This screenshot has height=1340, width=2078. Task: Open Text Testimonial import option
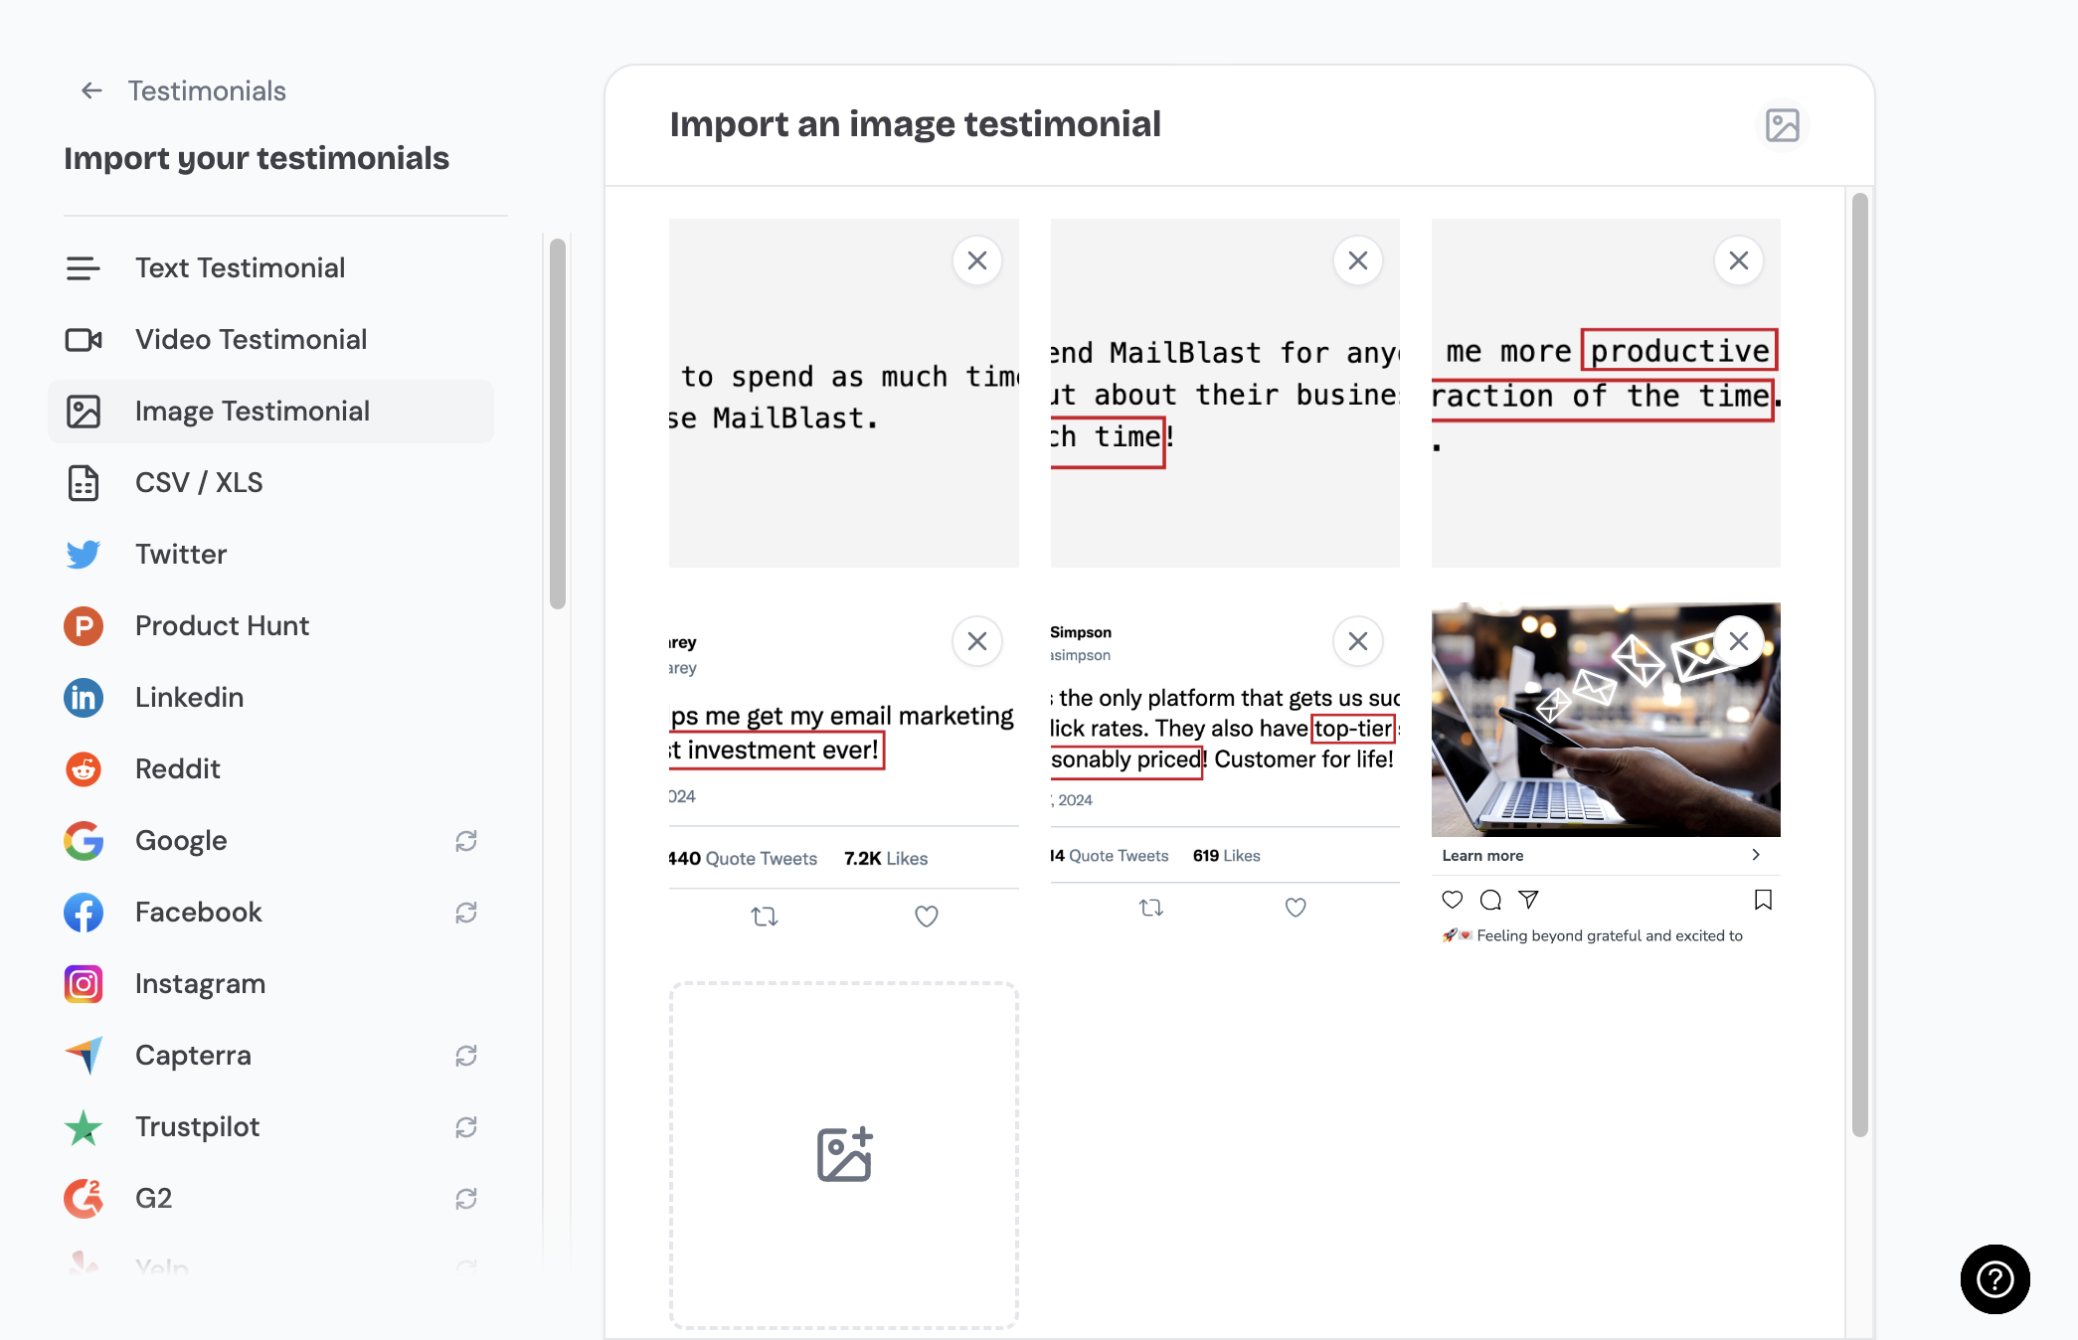pyautogui.click(x=270, y=267)
